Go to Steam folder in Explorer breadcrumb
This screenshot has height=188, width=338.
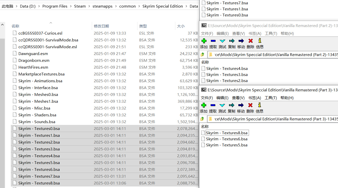tap(80, 6)
